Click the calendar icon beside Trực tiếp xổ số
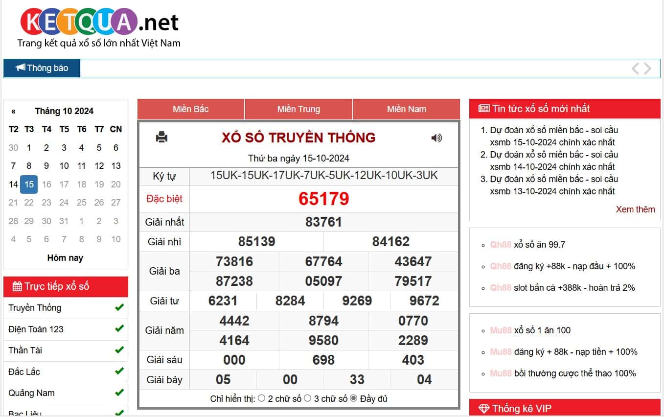This screenshot has height=417, width=664. click(17, 286)
